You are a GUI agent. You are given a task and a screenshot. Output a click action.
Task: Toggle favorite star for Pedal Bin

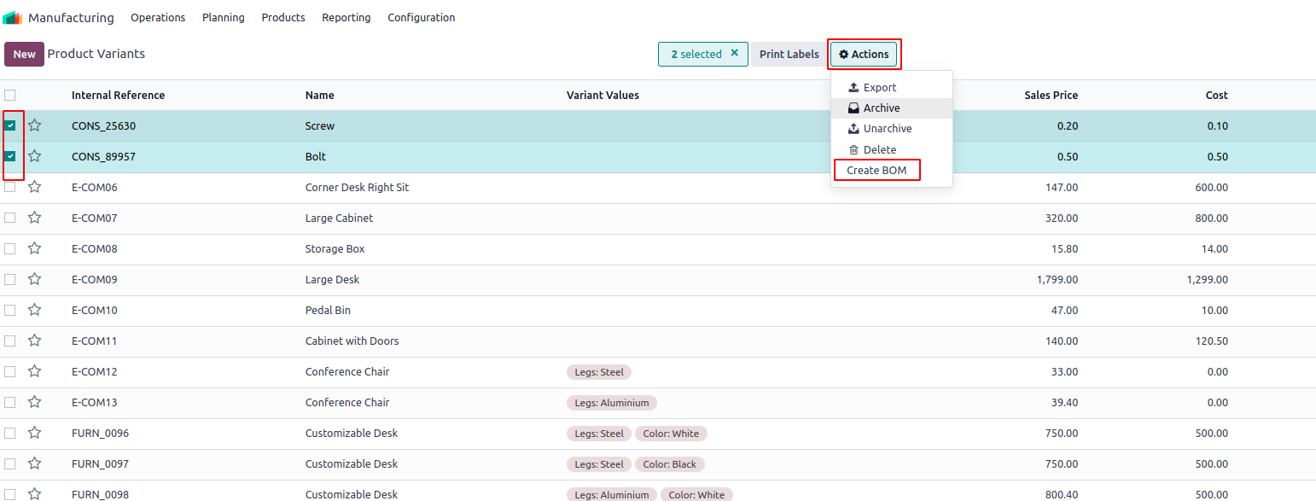(x=35, y=310)
